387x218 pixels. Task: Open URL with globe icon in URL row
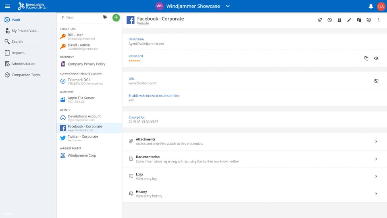click(x=376, y=81)
